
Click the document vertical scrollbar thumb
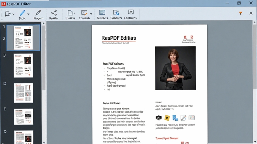(x=254, y=57)
